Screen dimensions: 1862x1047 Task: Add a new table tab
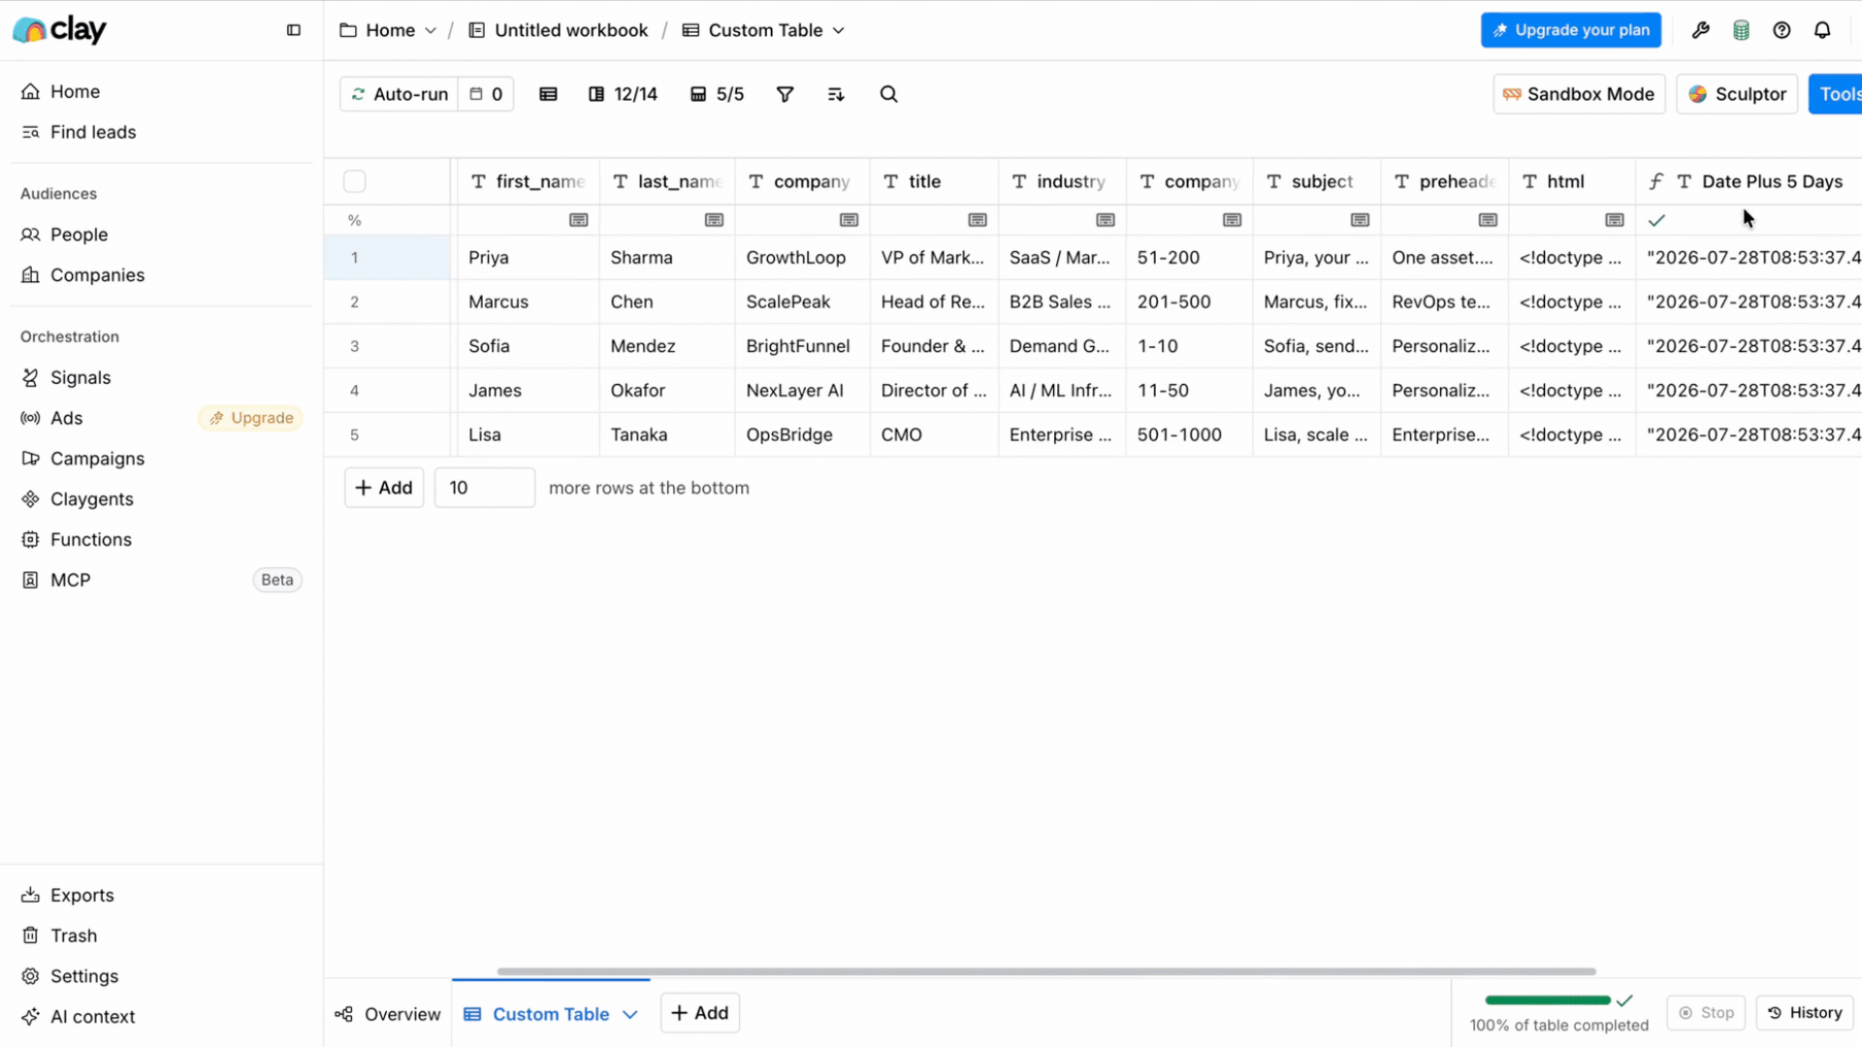[x=700, y=1013]
